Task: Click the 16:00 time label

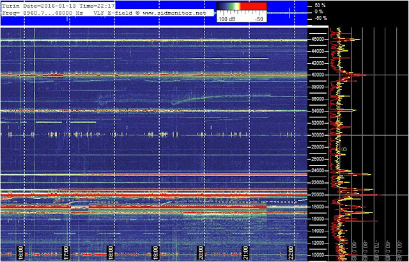Action: [21, 252]
